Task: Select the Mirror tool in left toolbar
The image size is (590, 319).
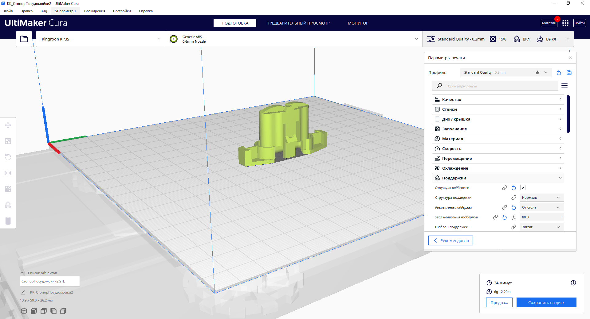Action: point(8,173)
